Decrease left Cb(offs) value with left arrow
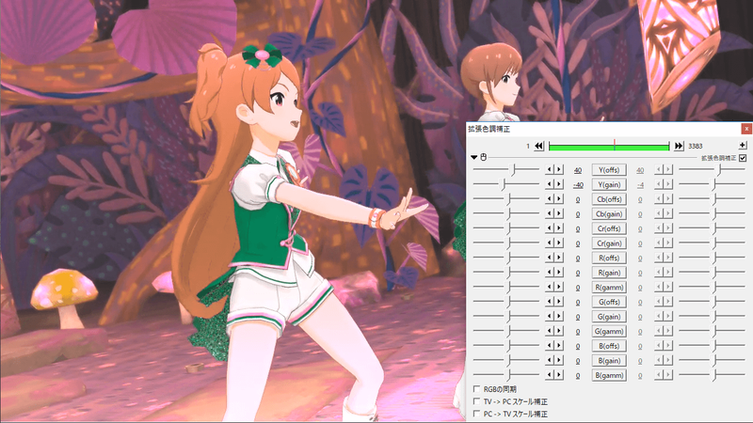Screen dimensions: 753x423 [550, 198]
